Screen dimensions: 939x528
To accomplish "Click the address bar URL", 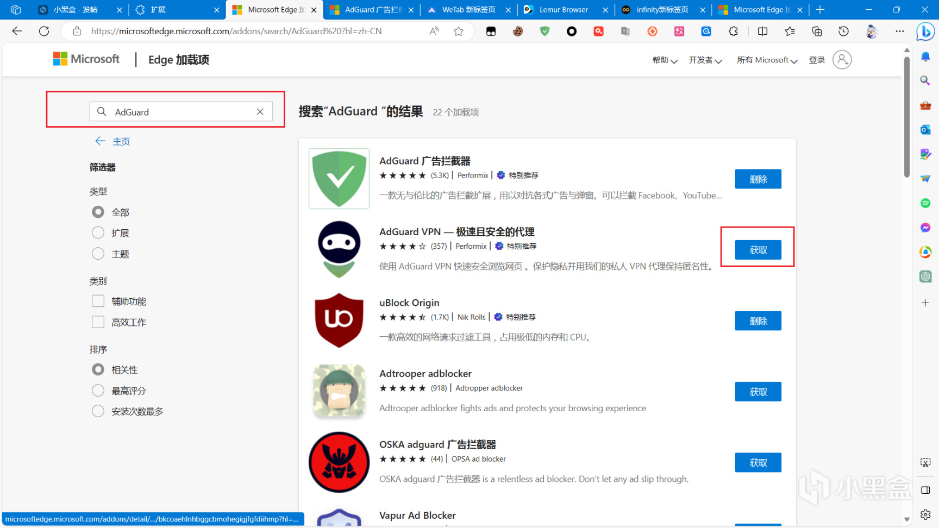I will (236, 32).
